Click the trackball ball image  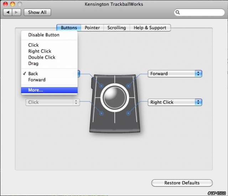[115, 97]
